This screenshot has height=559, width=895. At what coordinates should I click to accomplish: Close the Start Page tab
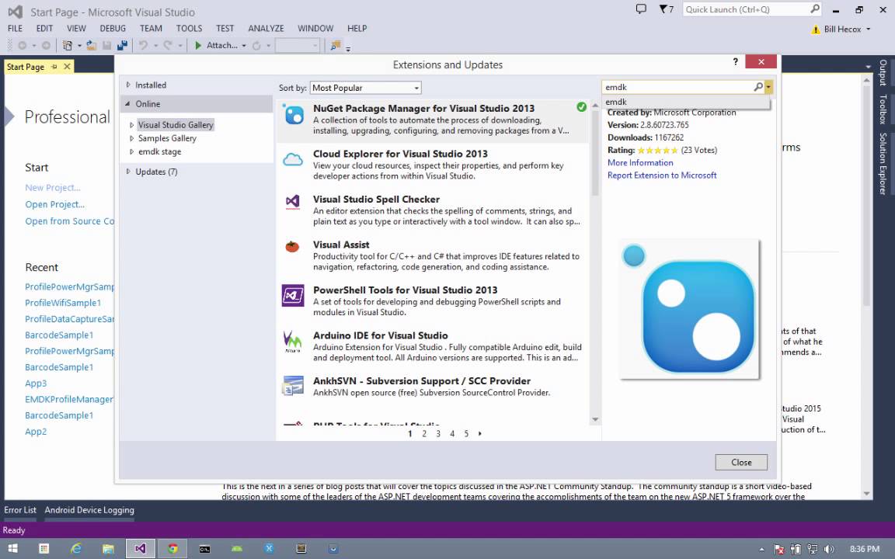tap(67, 67)
